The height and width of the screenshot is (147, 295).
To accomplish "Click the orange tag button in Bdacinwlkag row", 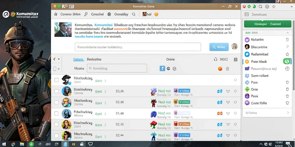I will tap(184, 124).
